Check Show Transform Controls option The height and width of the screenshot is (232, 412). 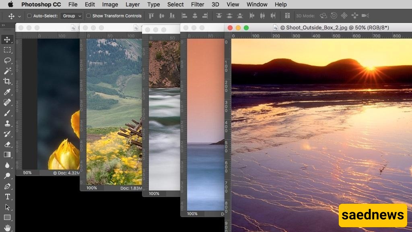tap(89, 16)
